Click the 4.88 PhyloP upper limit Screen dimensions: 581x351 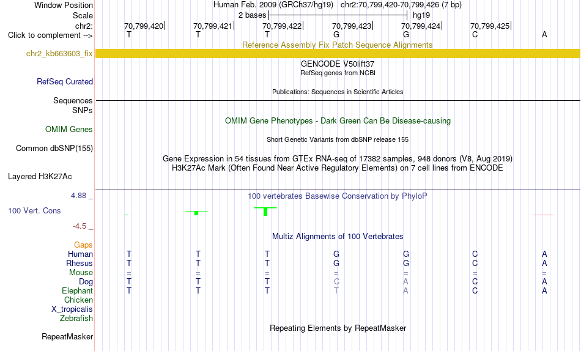click(78, 195)
